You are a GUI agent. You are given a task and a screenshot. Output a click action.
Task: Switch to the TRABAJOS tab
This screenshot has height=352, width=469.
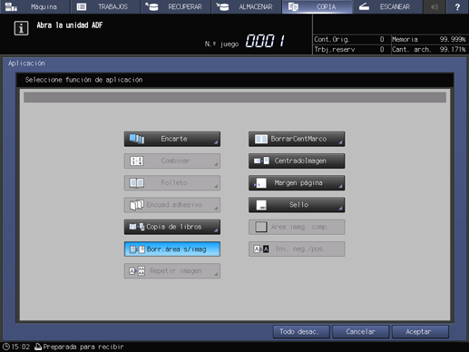[105, 6]
